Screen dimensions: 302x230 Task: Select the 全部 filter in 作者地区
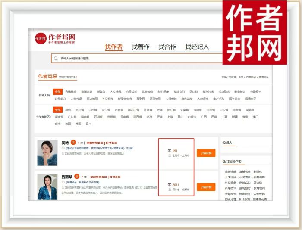point(58,110)
